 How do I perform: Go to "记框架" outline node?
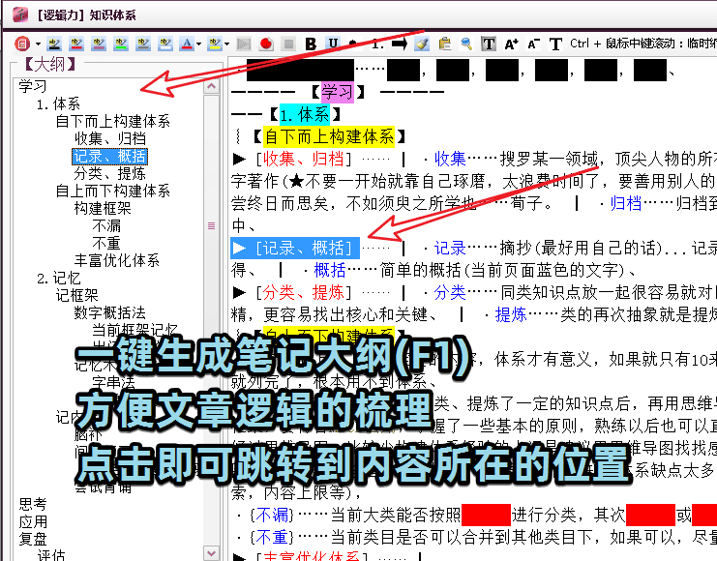tap(76, 295)
